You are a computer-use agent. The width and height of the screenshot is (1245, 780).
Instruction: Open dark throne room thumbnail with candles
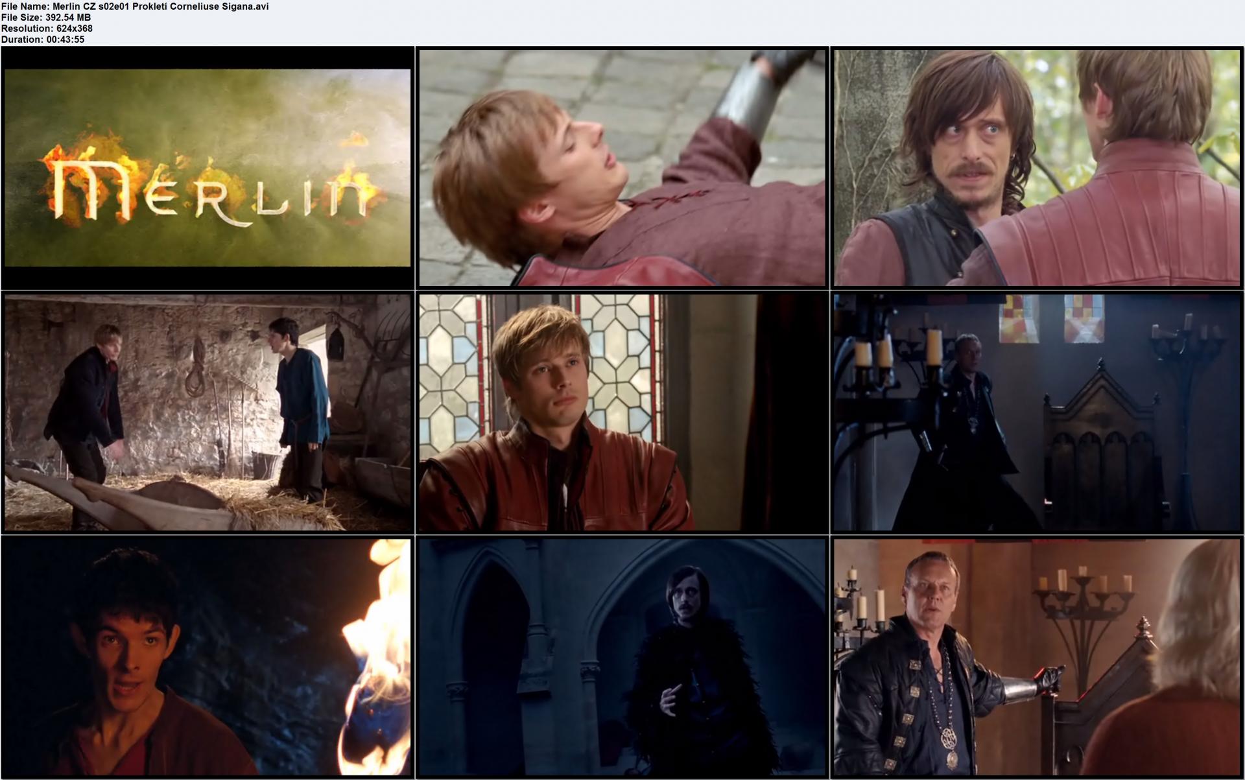coord(1037,412)
